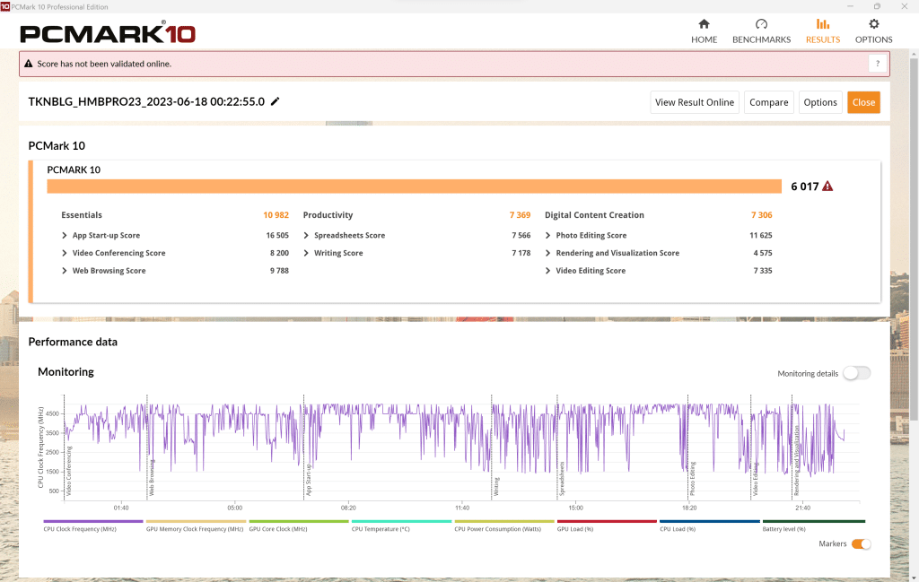
Task: Click the result name TKNBLG_HMBPRO23 title
Action: (146, 102)
